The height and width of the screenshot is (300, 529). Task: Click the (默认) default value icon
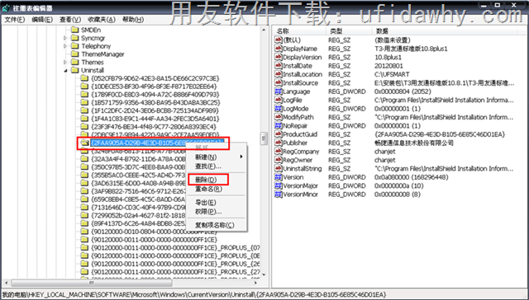[278, 40]
